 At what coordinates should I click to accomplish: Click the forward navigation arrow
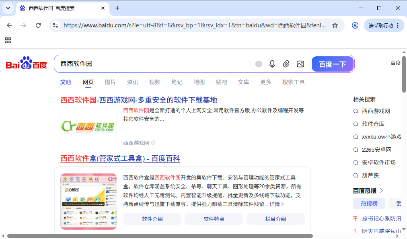tap(24, 25)
